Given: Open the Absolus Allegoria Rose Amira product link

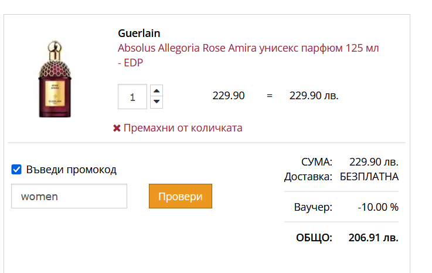Looking at the screenshot, I should click(248, 48).
